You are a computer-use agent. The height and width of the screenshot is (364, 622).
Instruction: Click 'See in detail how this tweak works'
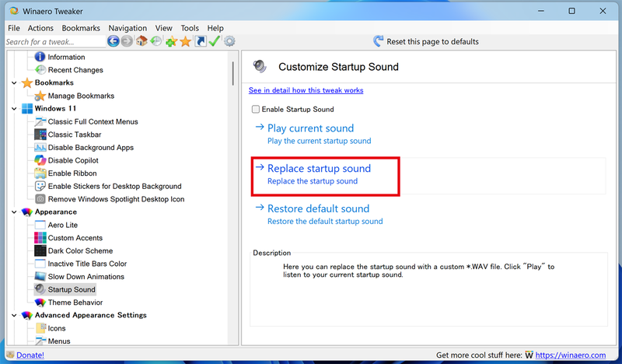(x=306, y=90)
